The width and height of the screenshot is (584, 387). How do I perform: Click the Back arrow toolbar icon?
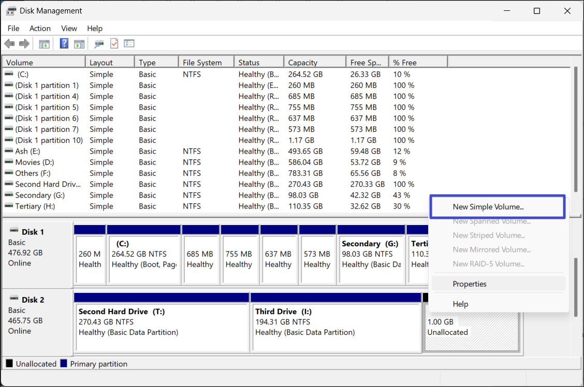pos(9,44)
